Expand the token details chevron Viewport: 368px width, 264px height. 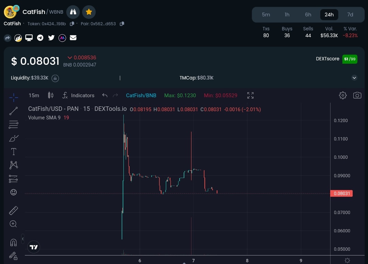(x=354, y=78)
